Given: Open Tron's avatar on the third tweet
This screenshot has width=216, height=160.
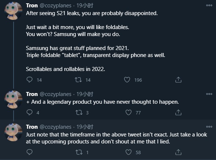Looking at the screenshot, I should coord(13,132).
